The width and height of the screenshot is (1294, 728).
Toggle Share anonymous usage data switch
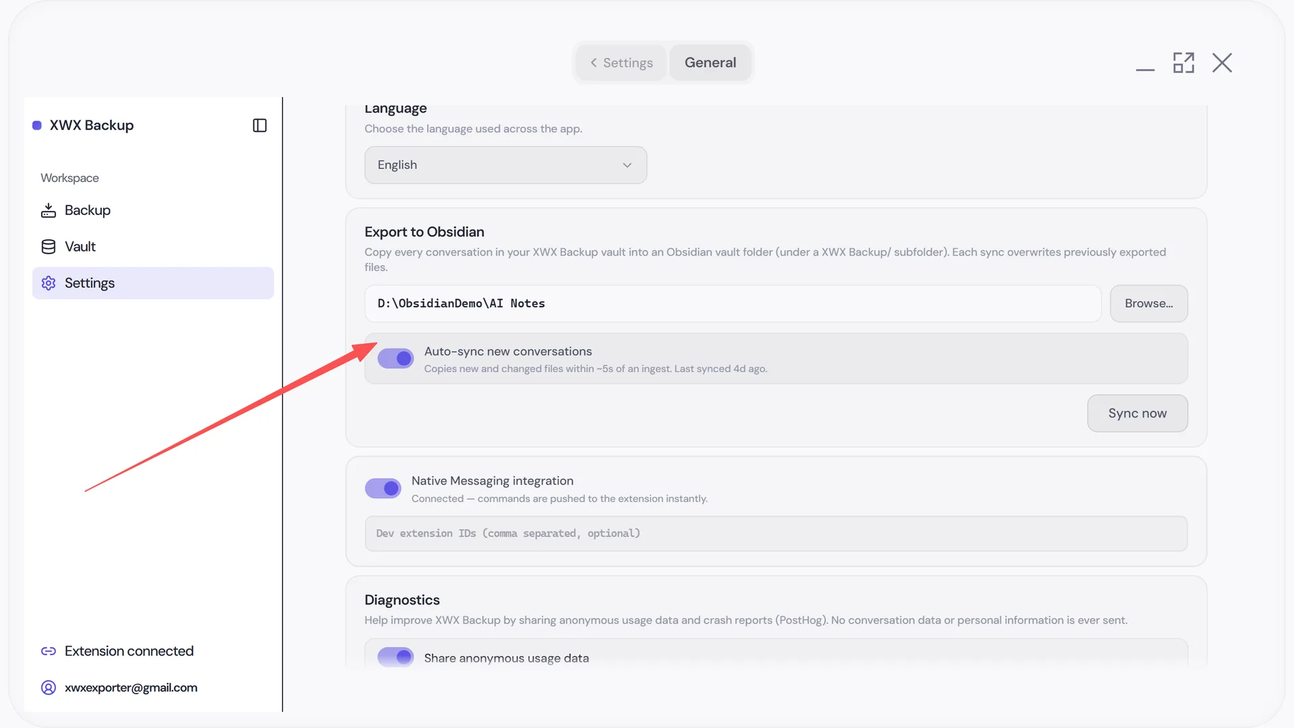tap(396, 657)
